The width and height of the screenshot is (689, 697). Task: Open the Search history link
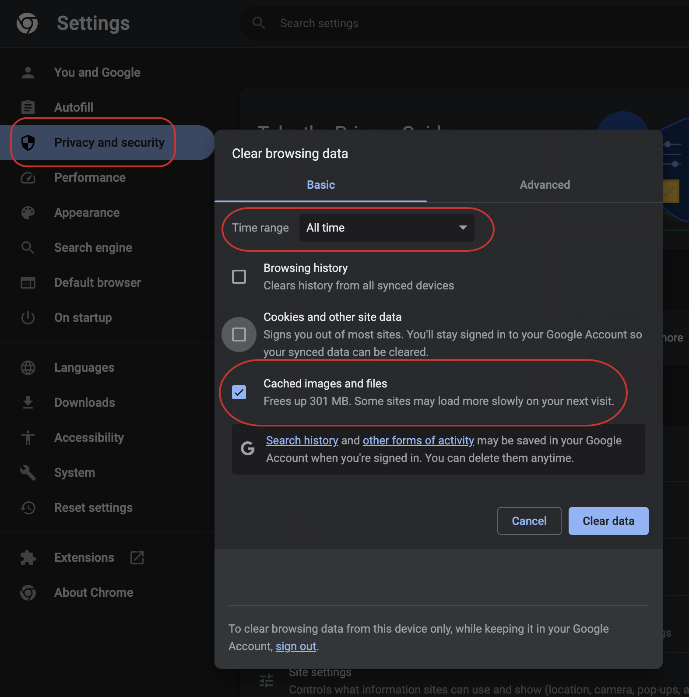coord(302,440)
